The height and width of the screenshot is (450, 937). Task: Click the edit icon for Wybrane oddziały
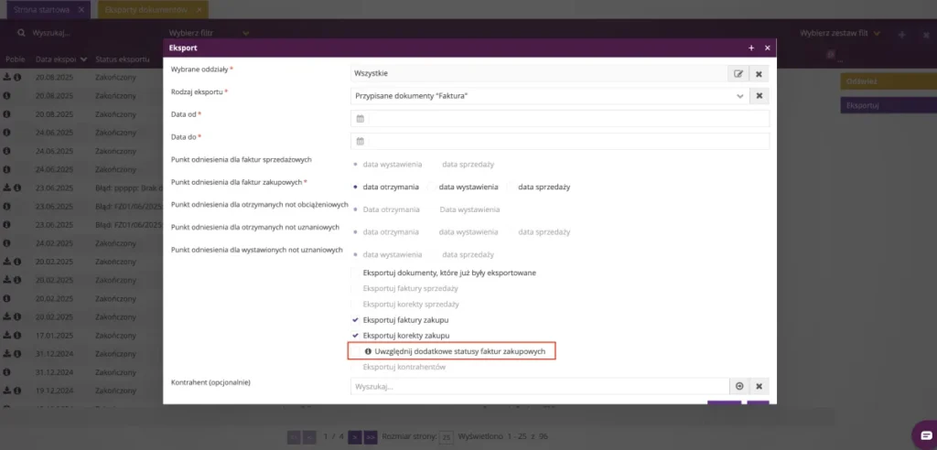(738, 73)
